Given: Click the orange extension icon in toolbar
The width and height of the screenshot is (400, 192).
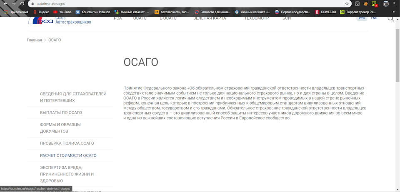Looking at the screenshot, I should point(365,4).
